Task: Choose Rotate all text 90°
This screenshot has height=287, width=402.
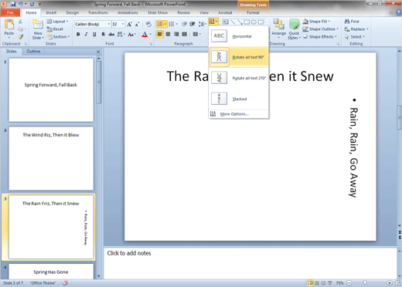Action: pos(238,57)
